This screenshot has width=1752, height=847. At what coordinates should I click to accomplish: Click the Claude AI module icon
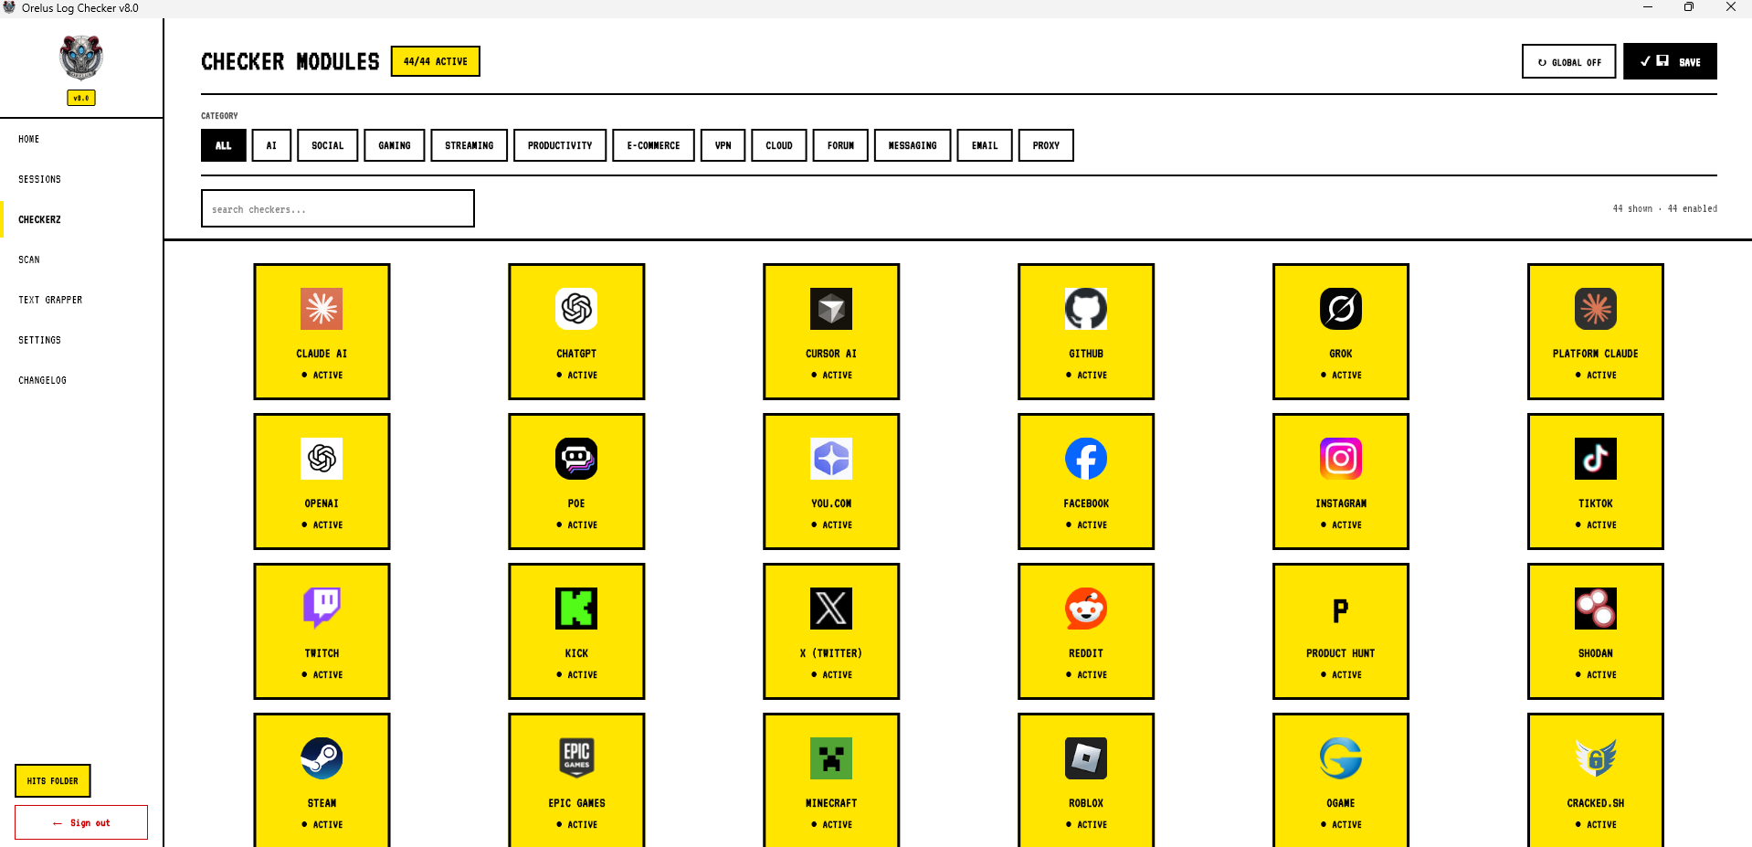322,309
